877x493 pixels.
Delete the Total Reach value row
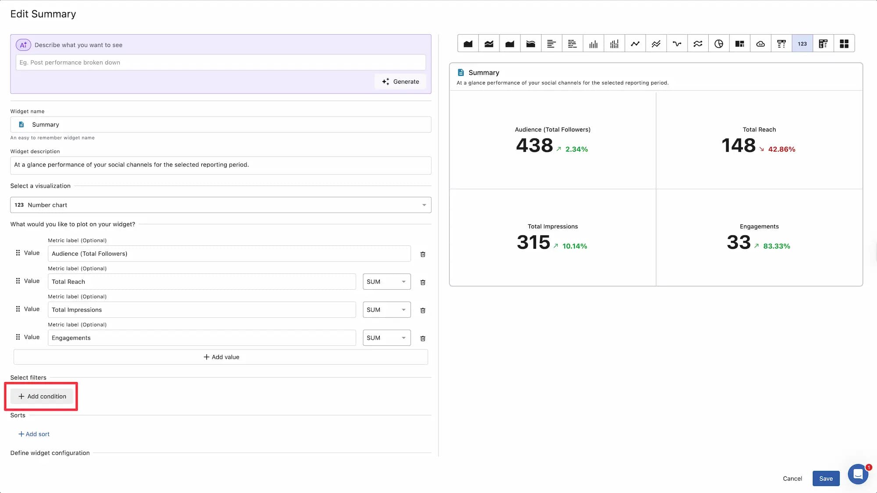423,282
